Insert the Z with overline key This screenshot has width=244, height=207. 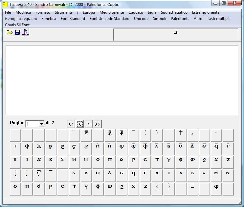(228, 162)
